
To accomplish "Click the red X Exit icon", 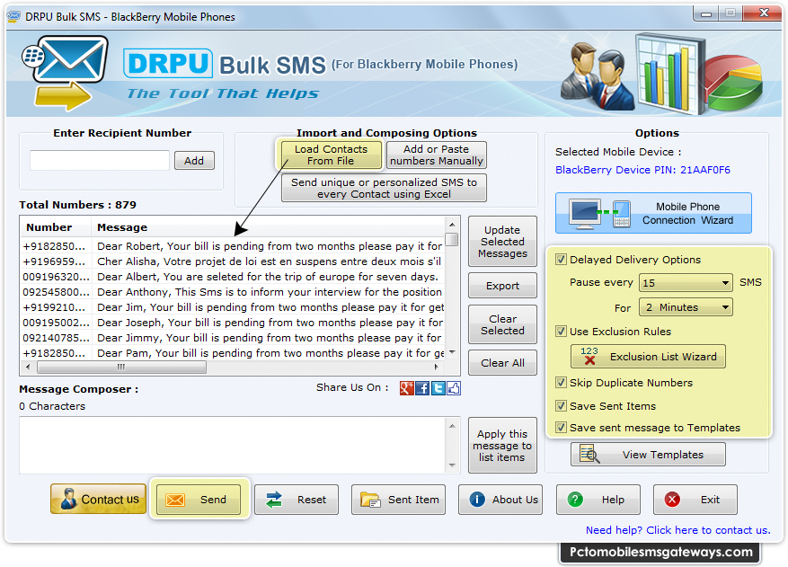I will coord(672,499).
